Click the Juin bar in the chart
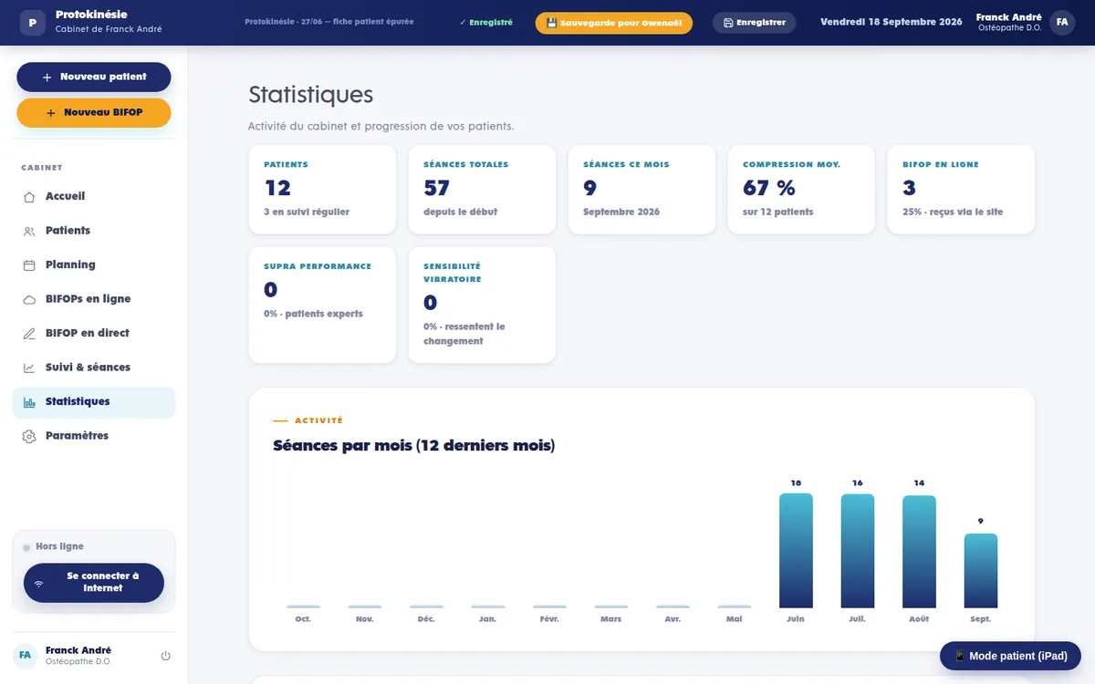Viewport: 1095px width, 684px height. coord(796,550)
